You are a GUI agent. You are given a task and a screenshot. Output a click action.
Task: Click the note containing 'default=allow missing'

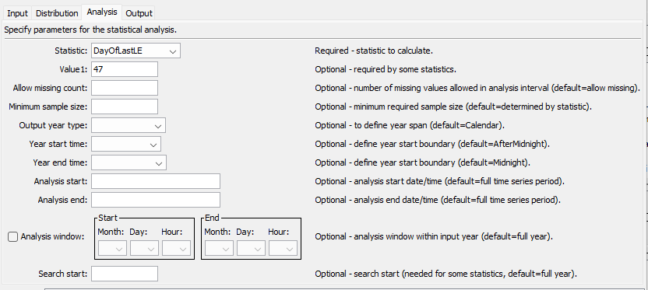(477, 88)
